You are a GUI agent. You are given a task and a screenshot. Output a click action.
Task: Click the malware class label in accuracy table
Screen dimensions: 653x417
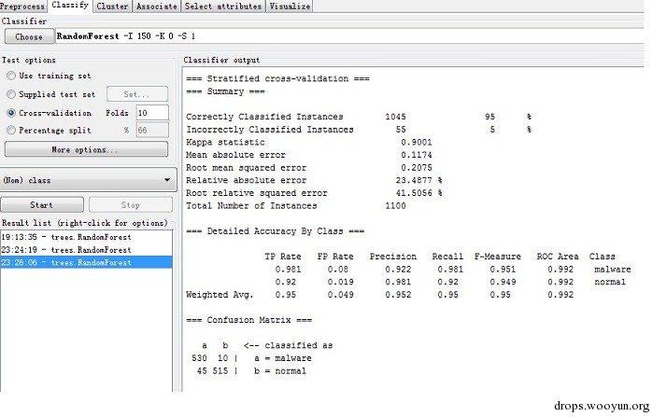[x=612, y=270]
